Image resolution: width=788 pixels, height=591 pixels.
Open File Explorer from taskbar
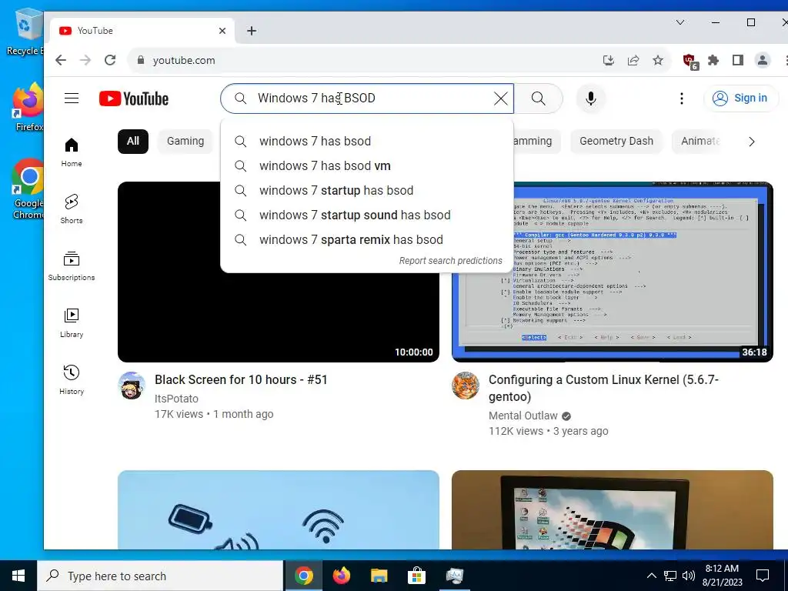379,576
